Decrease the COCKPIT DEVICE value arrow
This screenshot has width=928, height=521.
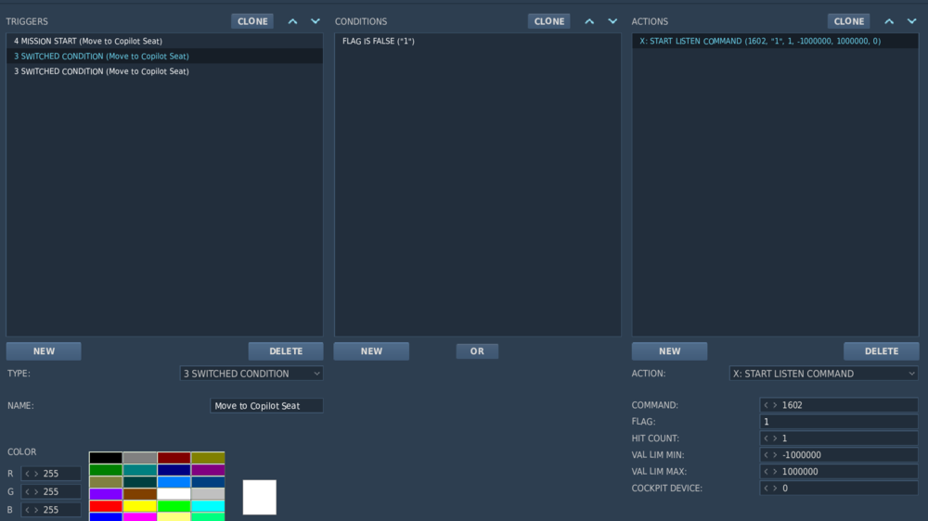(766, 488)
